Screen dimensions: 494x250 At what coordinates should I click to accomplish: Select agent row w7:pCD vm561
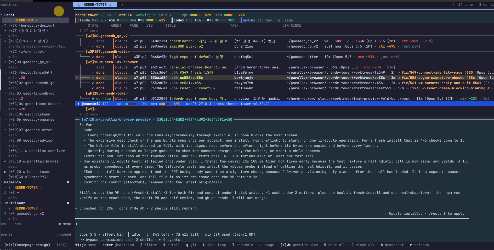285,83
